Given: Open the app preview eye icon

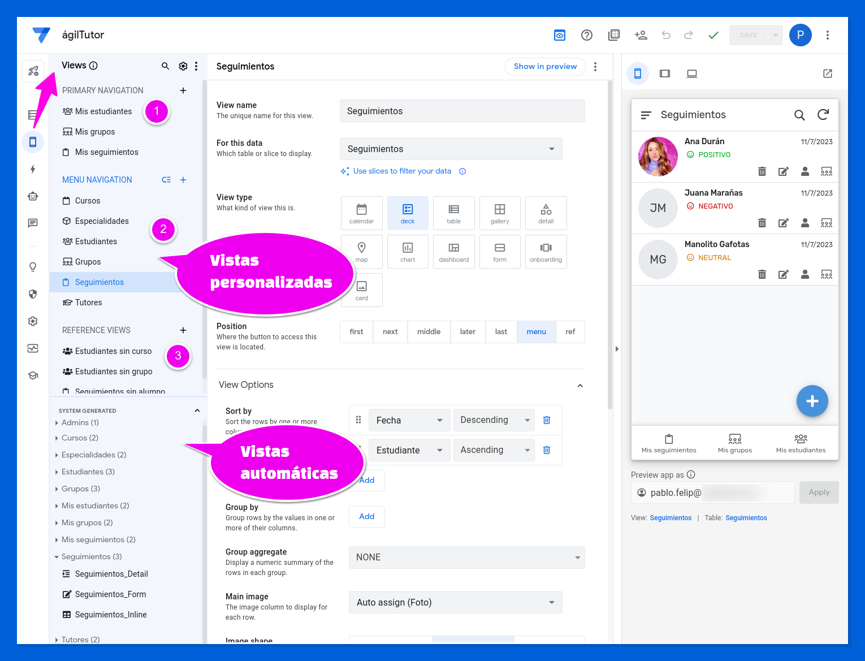Looking at the screenshot, I should (559, 35).
